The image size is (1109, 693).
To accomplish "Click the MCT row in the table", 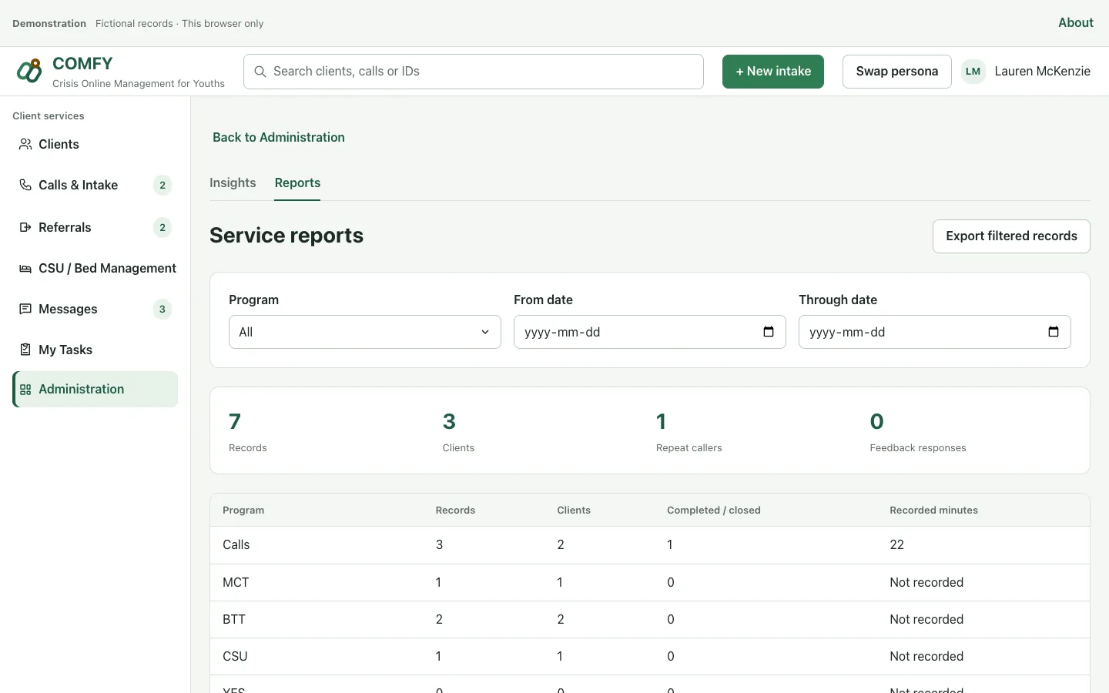I will tap(650, 583).
